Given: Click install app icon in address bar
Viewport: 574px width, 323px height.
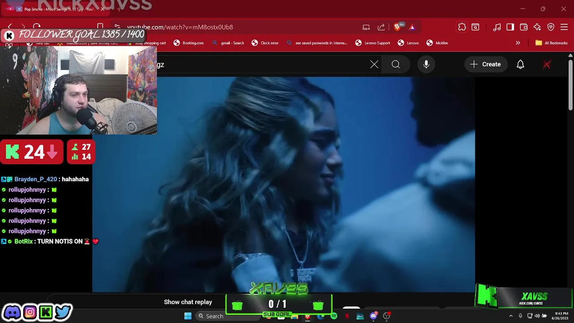Looking at the screenshot, I should [x=366, y=27].
